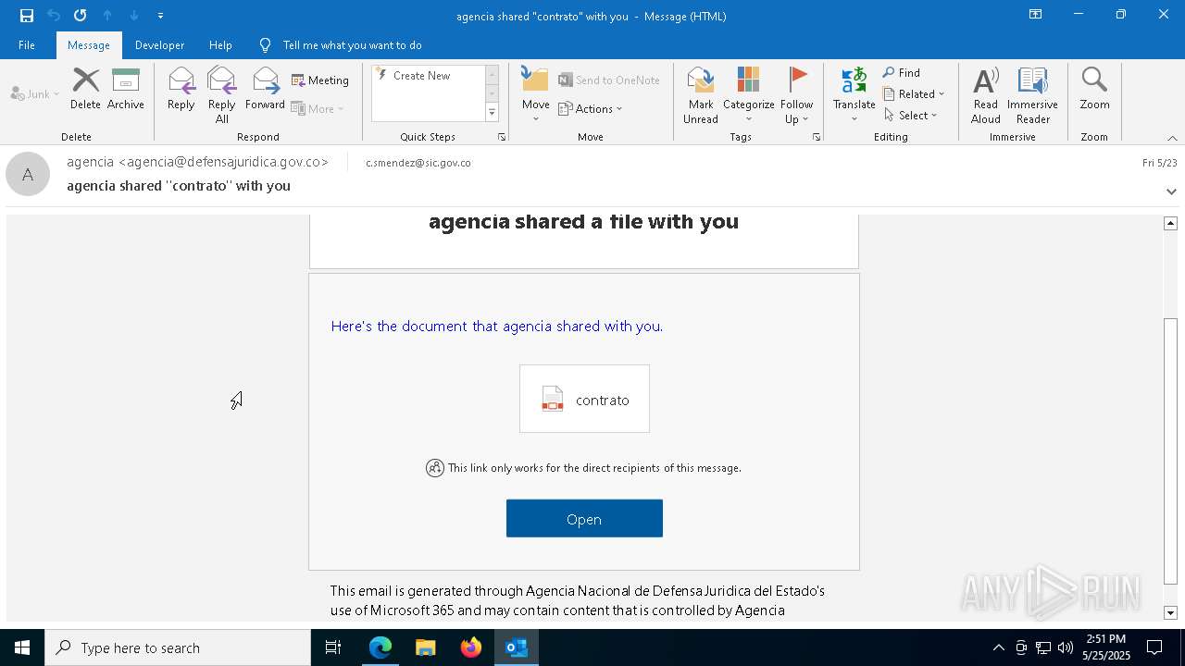The height and width of the screenshot is (666, 1185).
Task: Click Find in Editing group
Action: click(902, 73)
